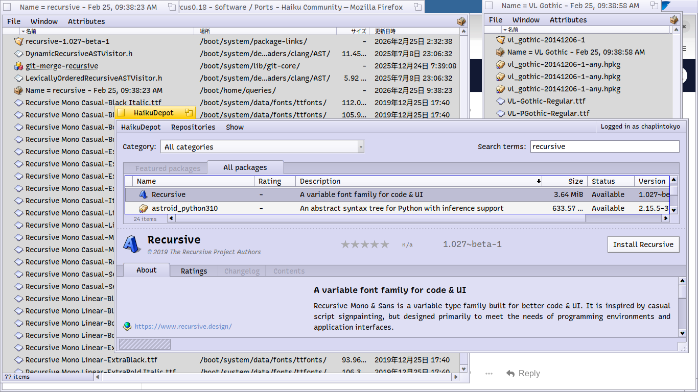Screen dimensions: 698x392
Task: Click the query drawer icon in VL Gothic menu bar
Action: (x=674, y=20)
